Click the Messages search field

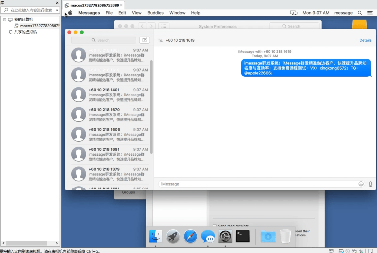(x=104, y=40)
